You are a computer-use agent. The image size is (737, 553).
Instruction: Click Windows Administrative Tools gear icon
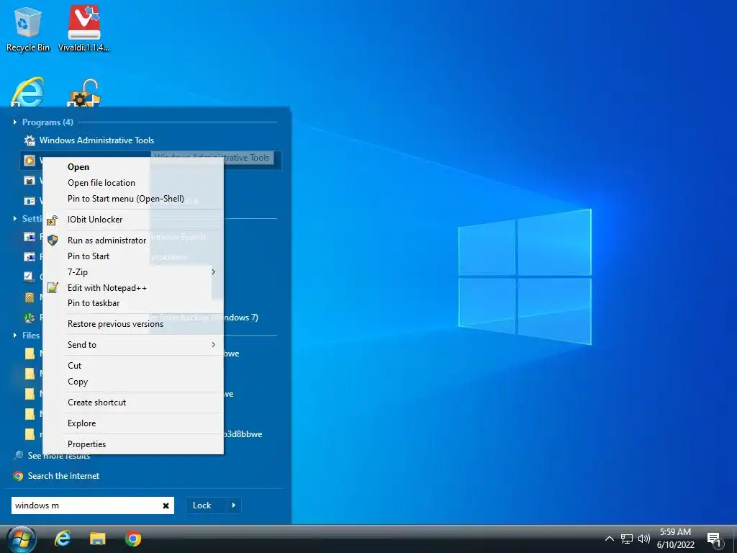(x=30, y=140)
